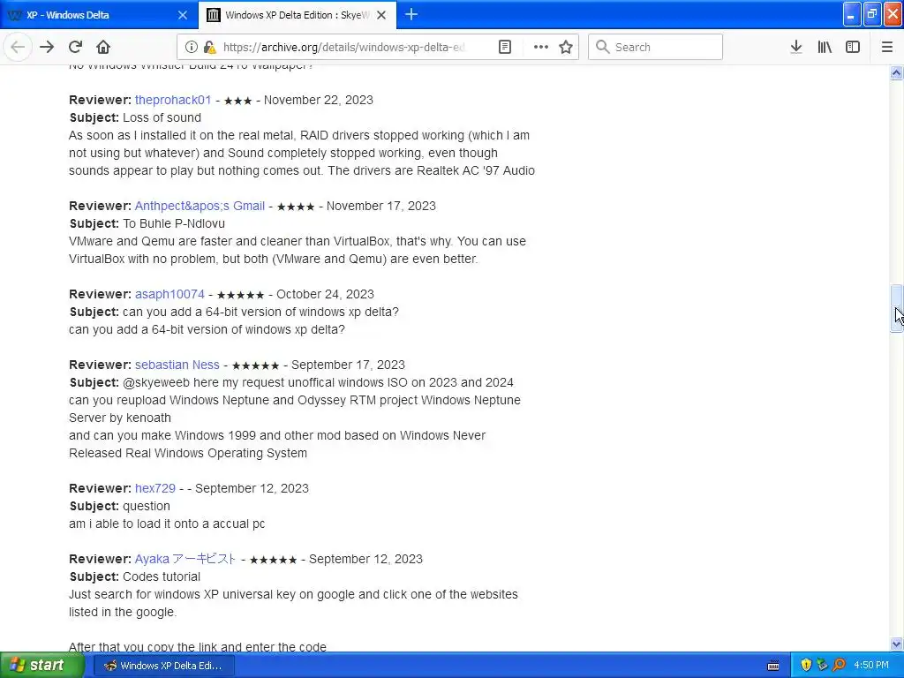The image size is (904, 678).
Task: Click the archive.org URL address field
Action: (x=343, y=47)
